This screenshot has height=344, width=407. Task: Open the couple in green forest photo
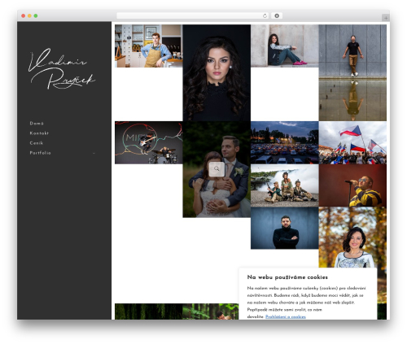point(211,311)
